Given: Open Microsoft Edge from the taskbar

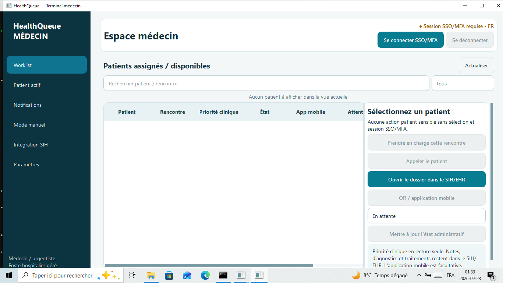Looking at the screenshot, I should pos(205,275).
